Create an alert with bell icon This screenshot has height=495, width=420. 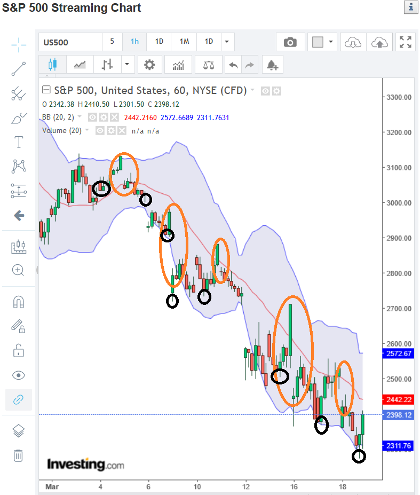[273, 65]
